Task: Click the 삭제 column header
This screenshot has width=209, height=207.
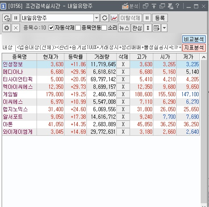Action: pos(123,57)
